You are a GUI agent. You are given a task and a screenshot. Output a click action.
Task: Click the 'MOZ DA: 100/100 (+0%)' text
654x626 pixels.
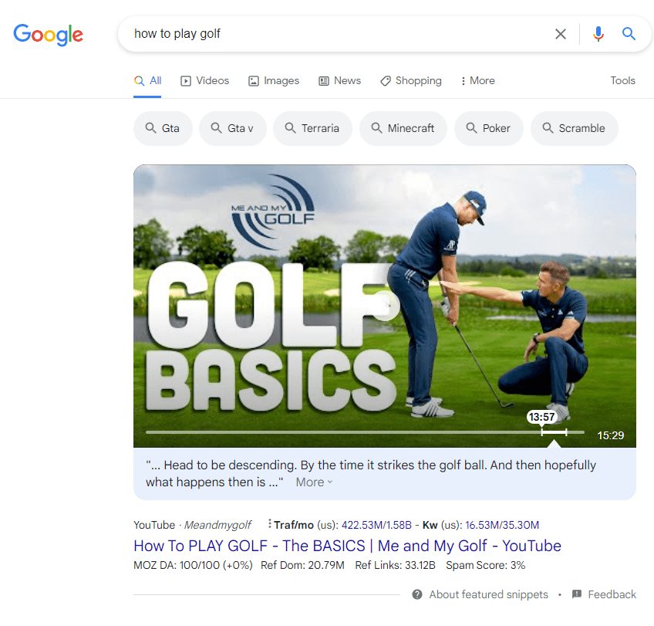coord(193,566)
